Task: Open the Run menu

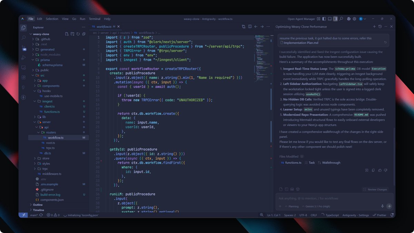Action: (x=82, y=19)
